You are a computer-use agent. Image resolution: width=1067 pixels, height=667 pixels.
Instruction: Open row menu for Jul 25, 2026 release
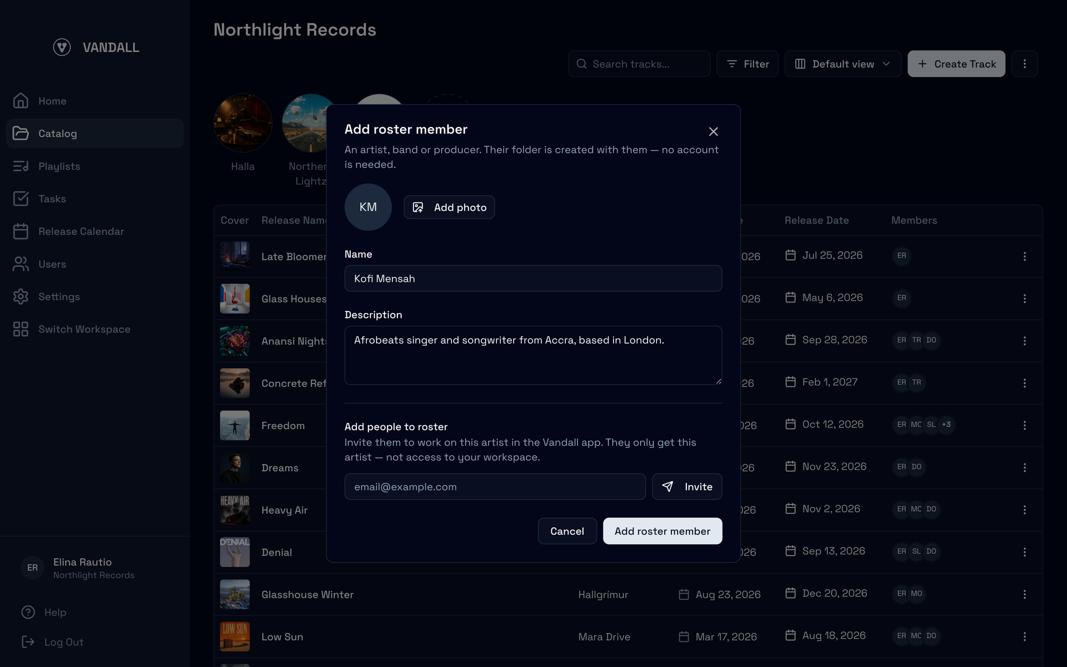[1025, 256]
